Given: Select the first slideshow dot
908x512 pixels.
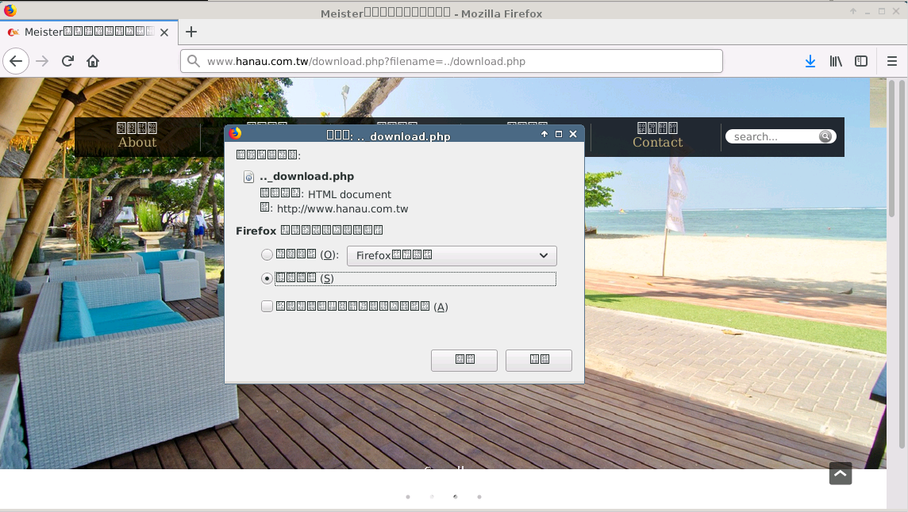Looking at the screenshot, I should 408,496.
